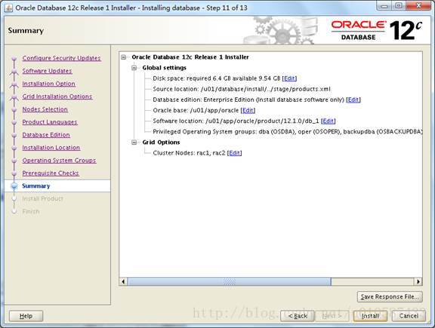Click the Prerequisite Checks step bullet
The height and width of the screenshot is (328, 435).
14,173
